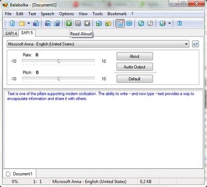Open the Speech menu
Screen dimensions: 207x187
tap(47, 14)
